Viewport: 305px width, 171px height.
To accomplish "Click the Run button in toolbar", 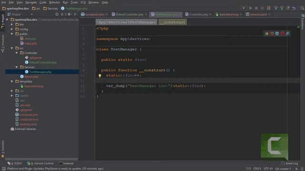I will point(251,9).
